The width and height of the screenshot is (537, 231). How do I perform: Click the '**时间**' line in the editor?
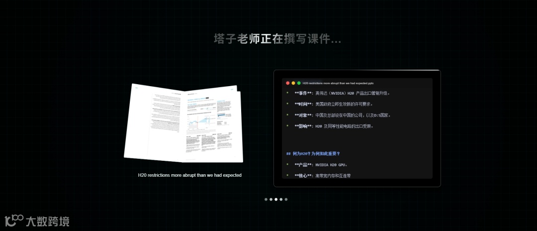pos(330,104)
